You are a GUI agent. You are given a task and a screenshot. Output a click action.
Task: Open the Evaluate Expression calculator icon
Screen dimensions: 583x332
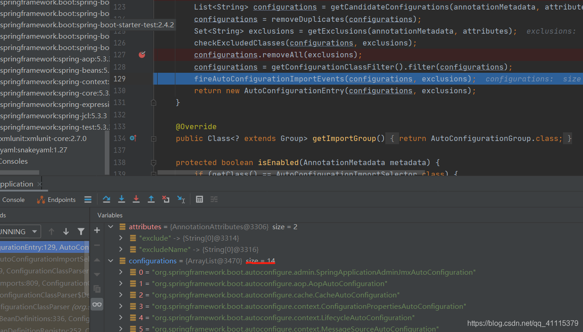(199, 199)
